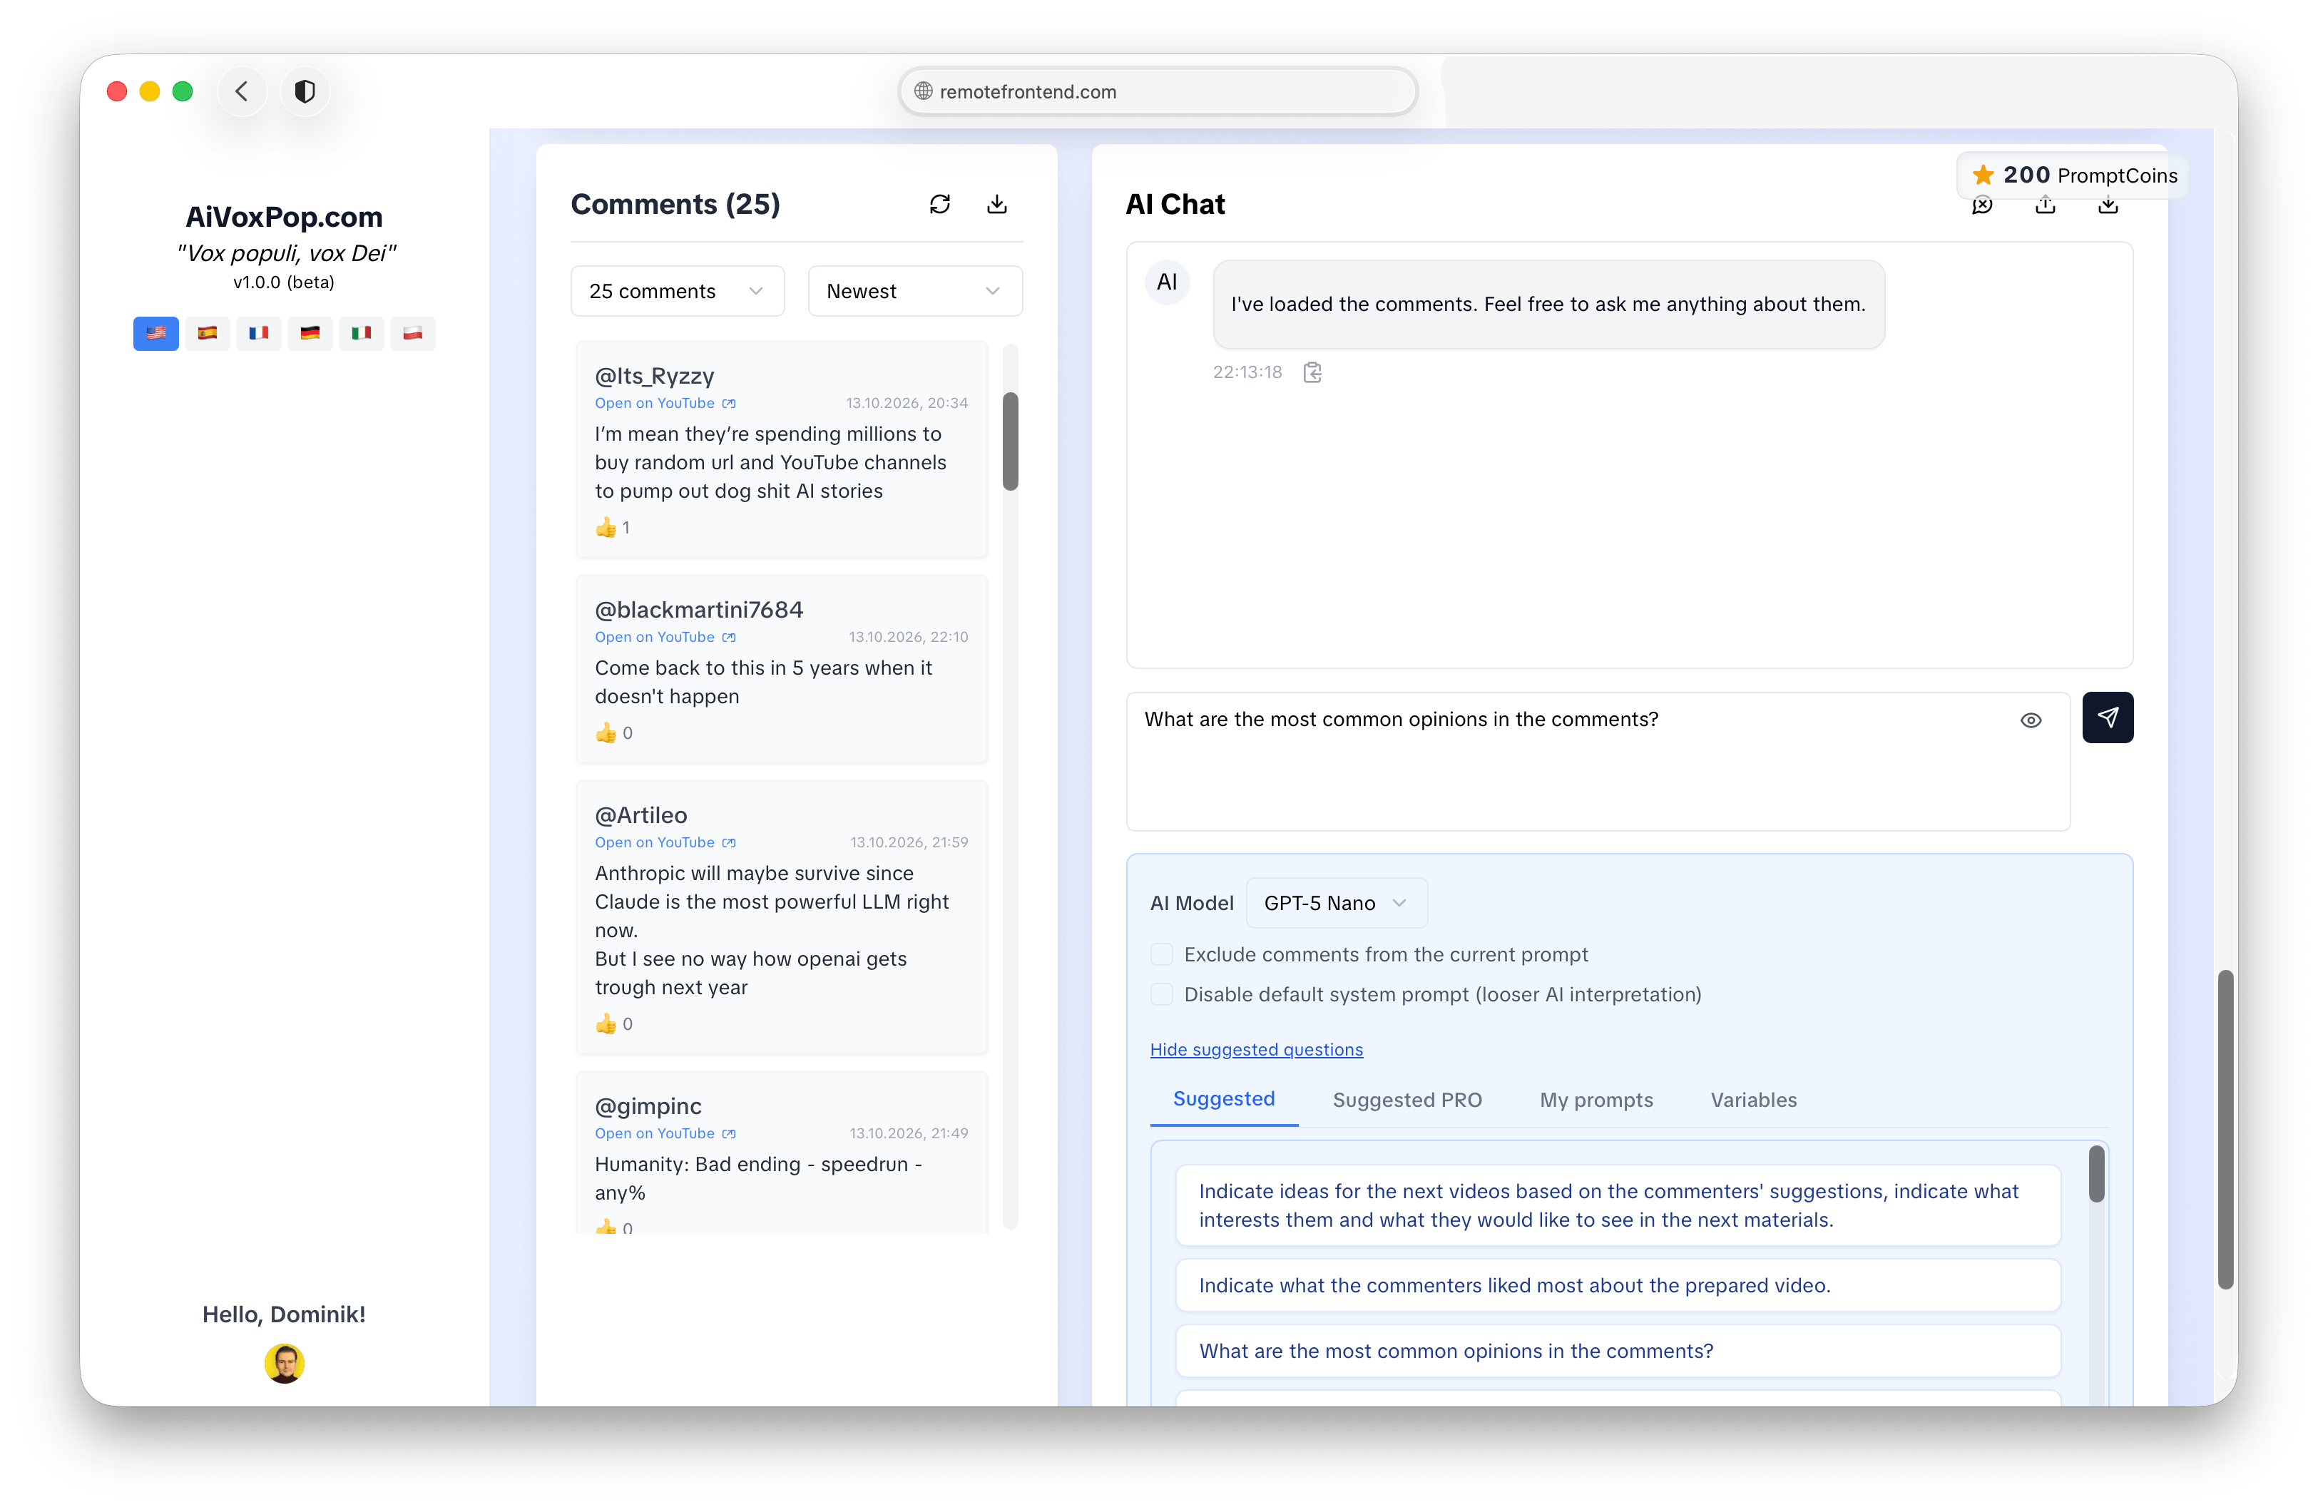The width and height of the screenshot is (2318, 1512).
Task: Copy the AI message to clipboard
Action: click(1312, 372)
